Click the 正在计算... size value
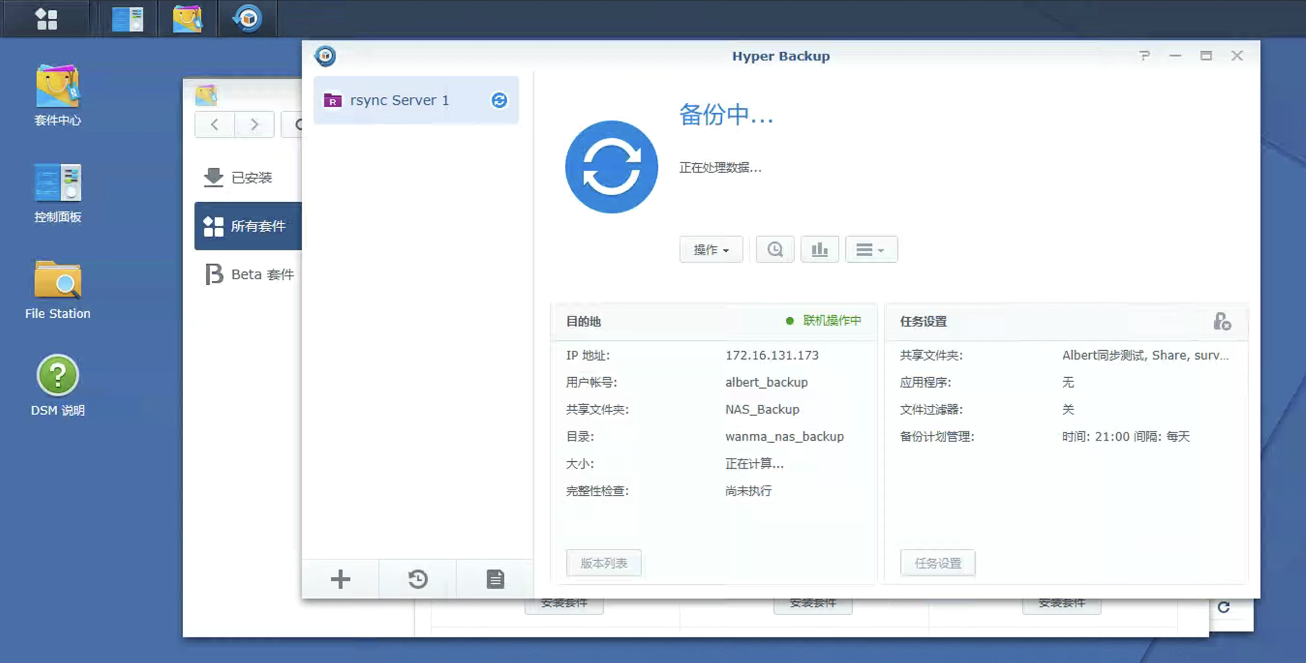Screen dimensions: 1306x663 [754, 463]
